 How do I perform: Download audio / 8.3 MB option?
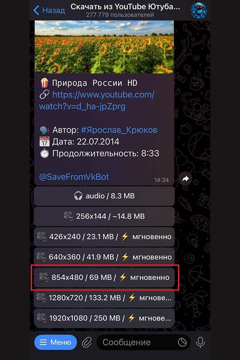click(x=104, y=196)
